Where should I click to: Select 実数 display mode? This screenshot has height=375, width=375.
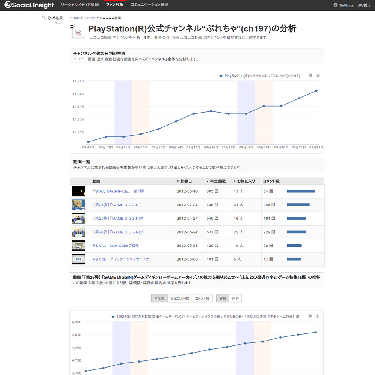[223, 298]
